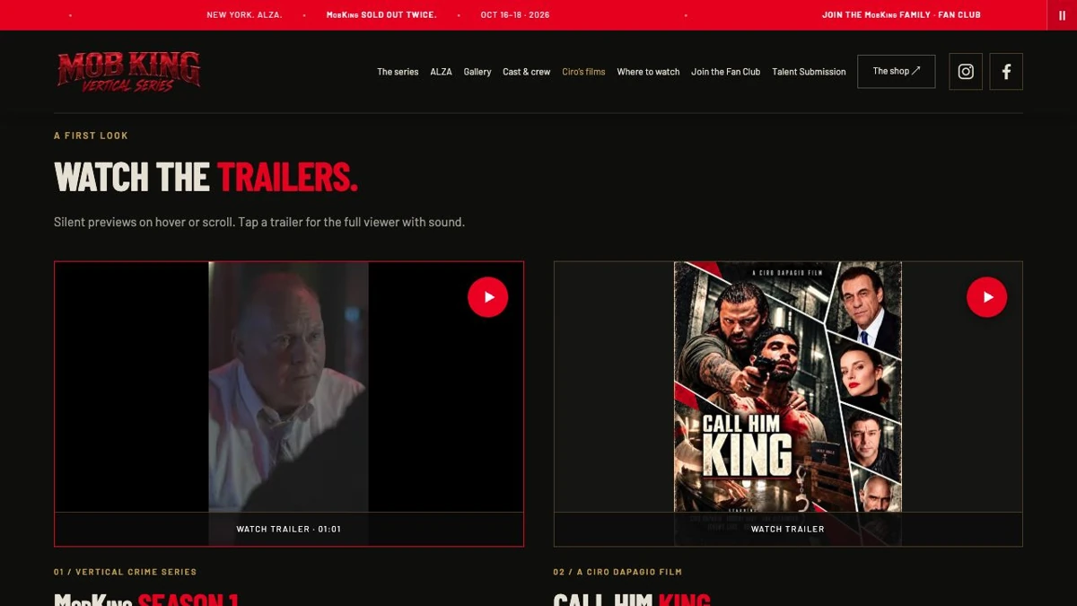
Task: Open Join the Fan Club link
Action: point(726,72)
